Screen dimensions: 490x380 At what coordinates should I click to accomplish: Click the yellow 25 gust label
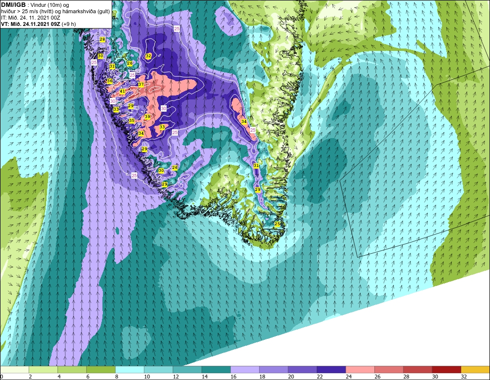point(277,224)
